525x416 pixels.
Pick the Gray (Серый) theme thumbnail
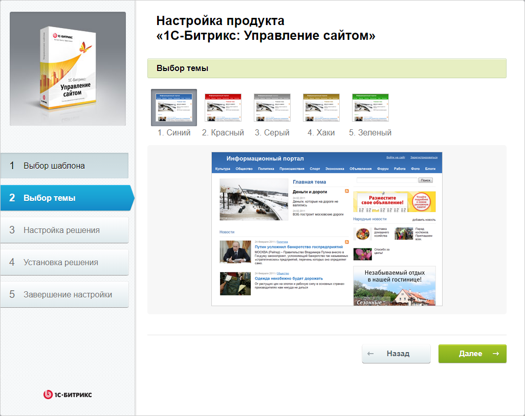pos(272,107)
